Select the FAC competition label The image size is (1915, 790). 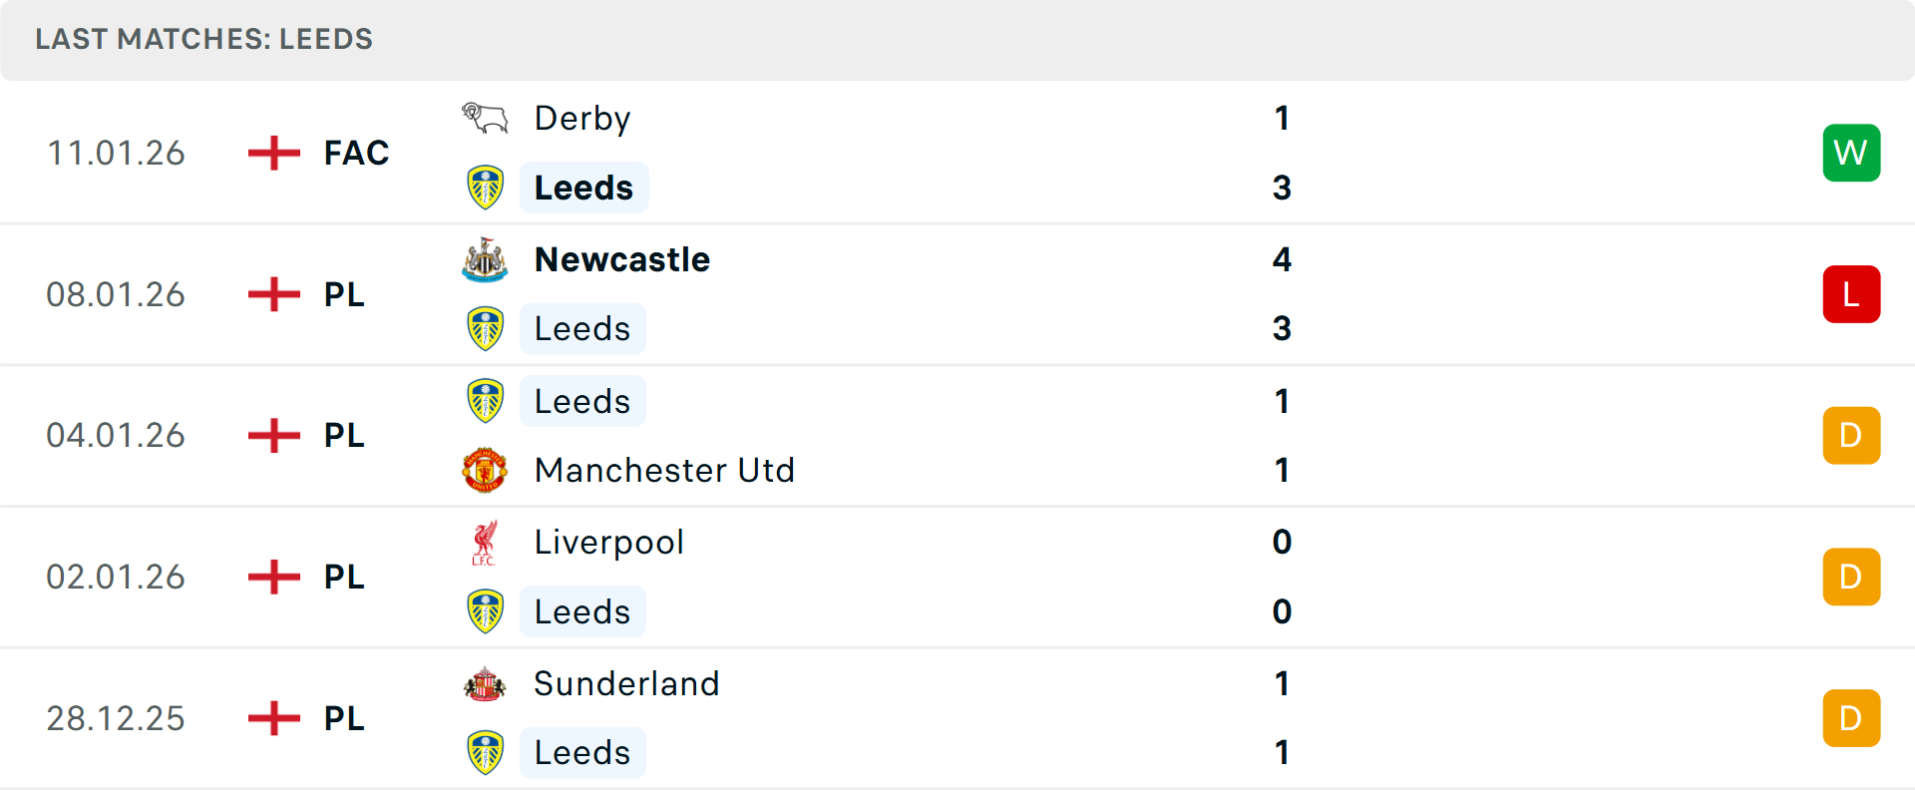coord(356,153)
